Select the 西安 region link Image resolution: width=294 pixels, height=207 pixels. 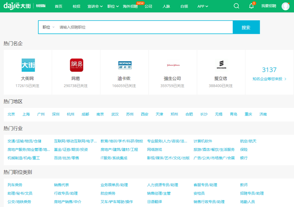coord(145,114)
